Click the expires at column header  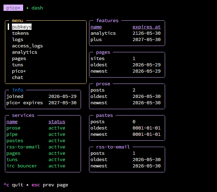147,27
